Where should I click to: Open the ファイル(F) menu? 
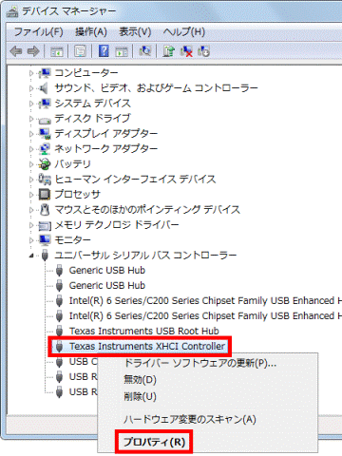[x=38, y=31]
